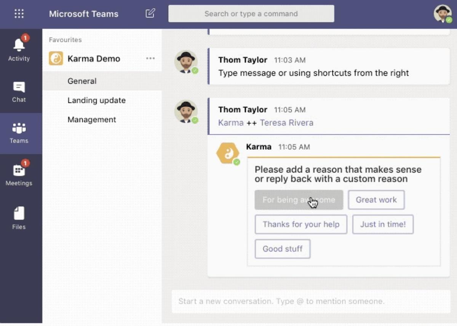Click the 11:03 AM message timestamp
Image resolution: width=457 pixels, height=326 pixels.
point(290,60)
